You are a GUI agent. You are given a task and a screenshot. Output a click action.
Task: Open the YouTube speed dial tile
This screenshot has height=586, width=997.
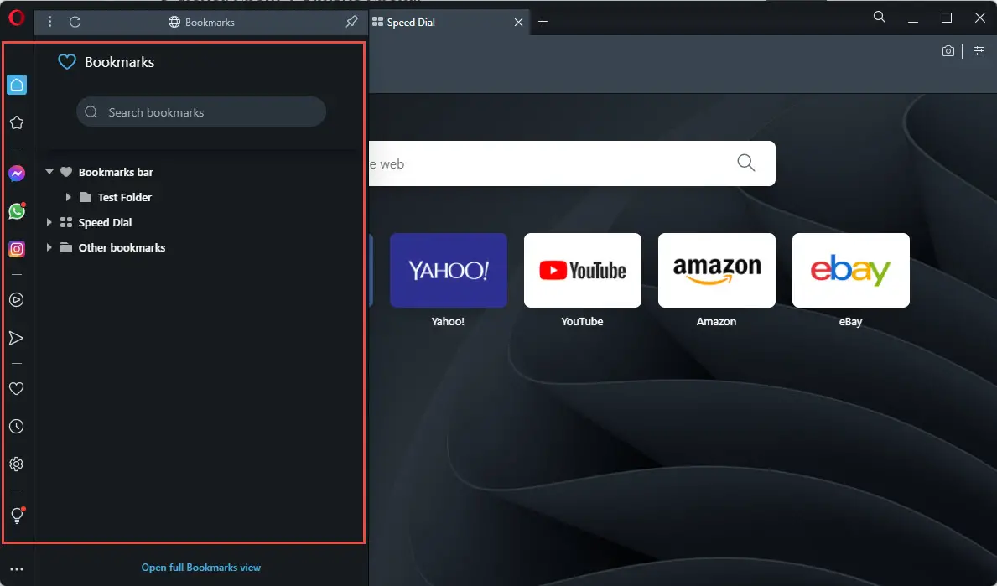click(x=583, y=270)
